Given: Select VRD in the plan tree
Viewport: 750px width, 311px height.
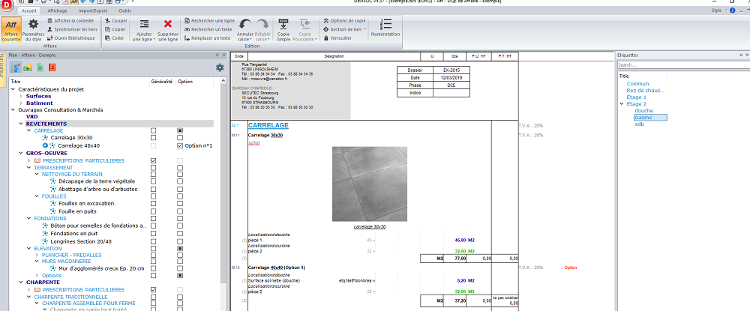Looking at the screenshot, I should pyautogui.click(x=32, y=116).
